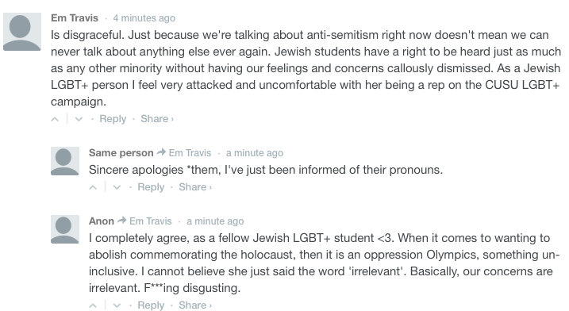
Task: Open timestamp on Same person's reply
Action: point(255,153)
